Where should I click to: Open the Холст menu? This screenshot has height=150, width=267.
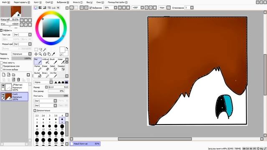click(x=38, y=2)
